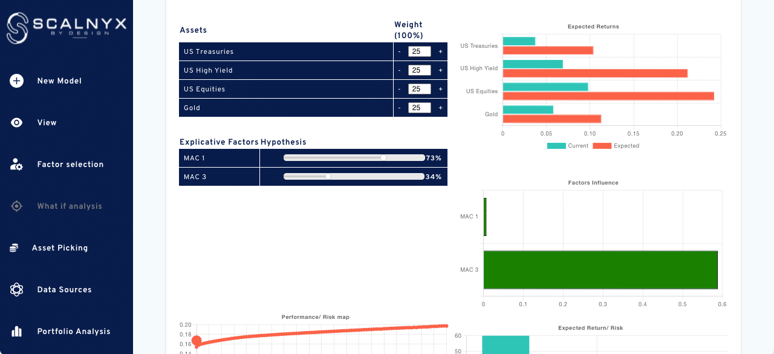
Task: Select the View eye icon
Action: point(16,122)
